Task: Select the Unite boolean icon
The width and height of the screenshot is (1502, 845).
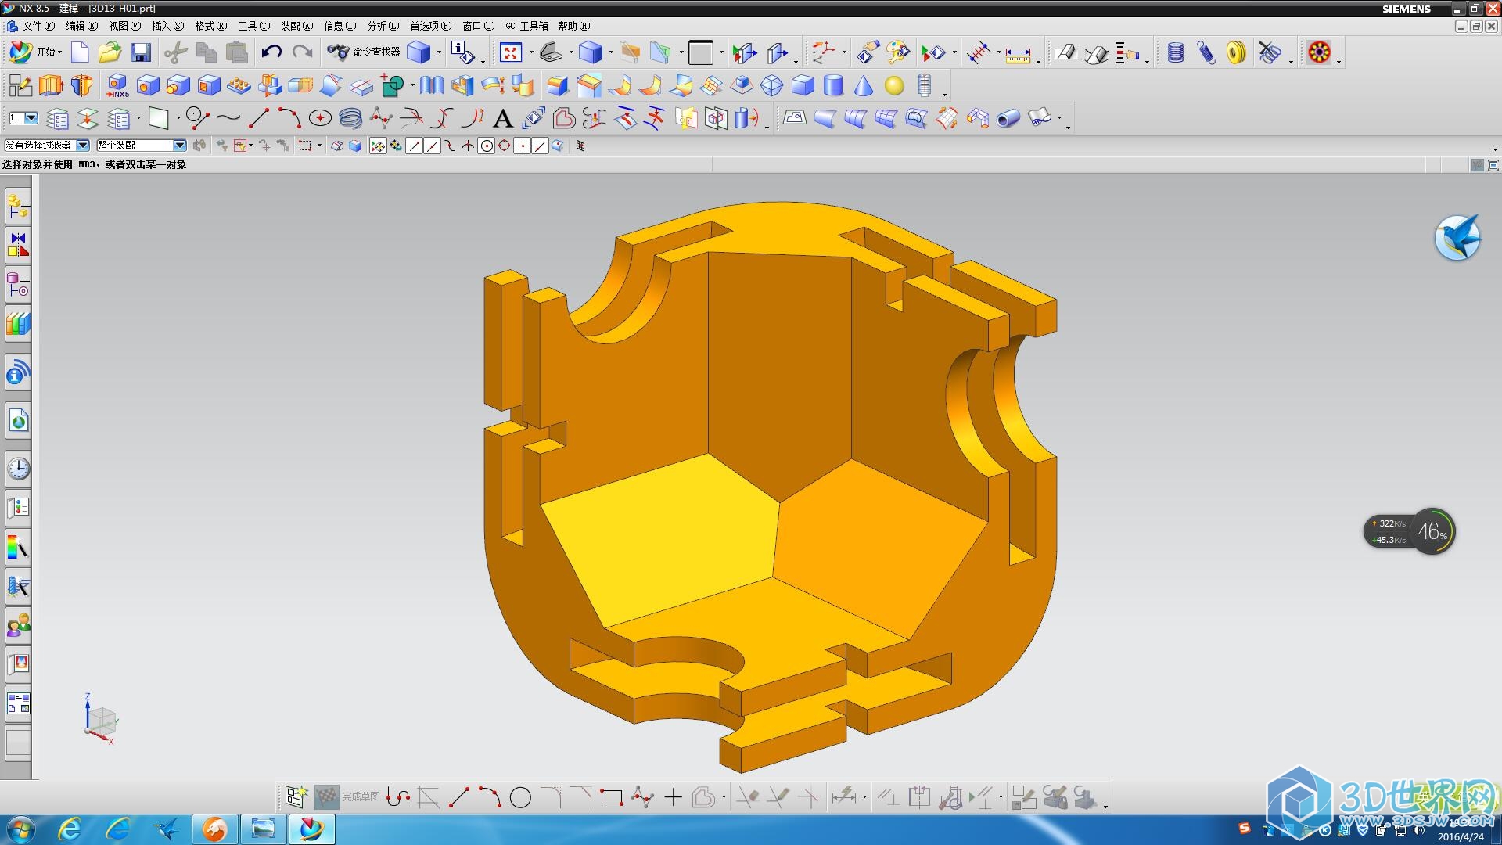Action: [x=392, y=85]
